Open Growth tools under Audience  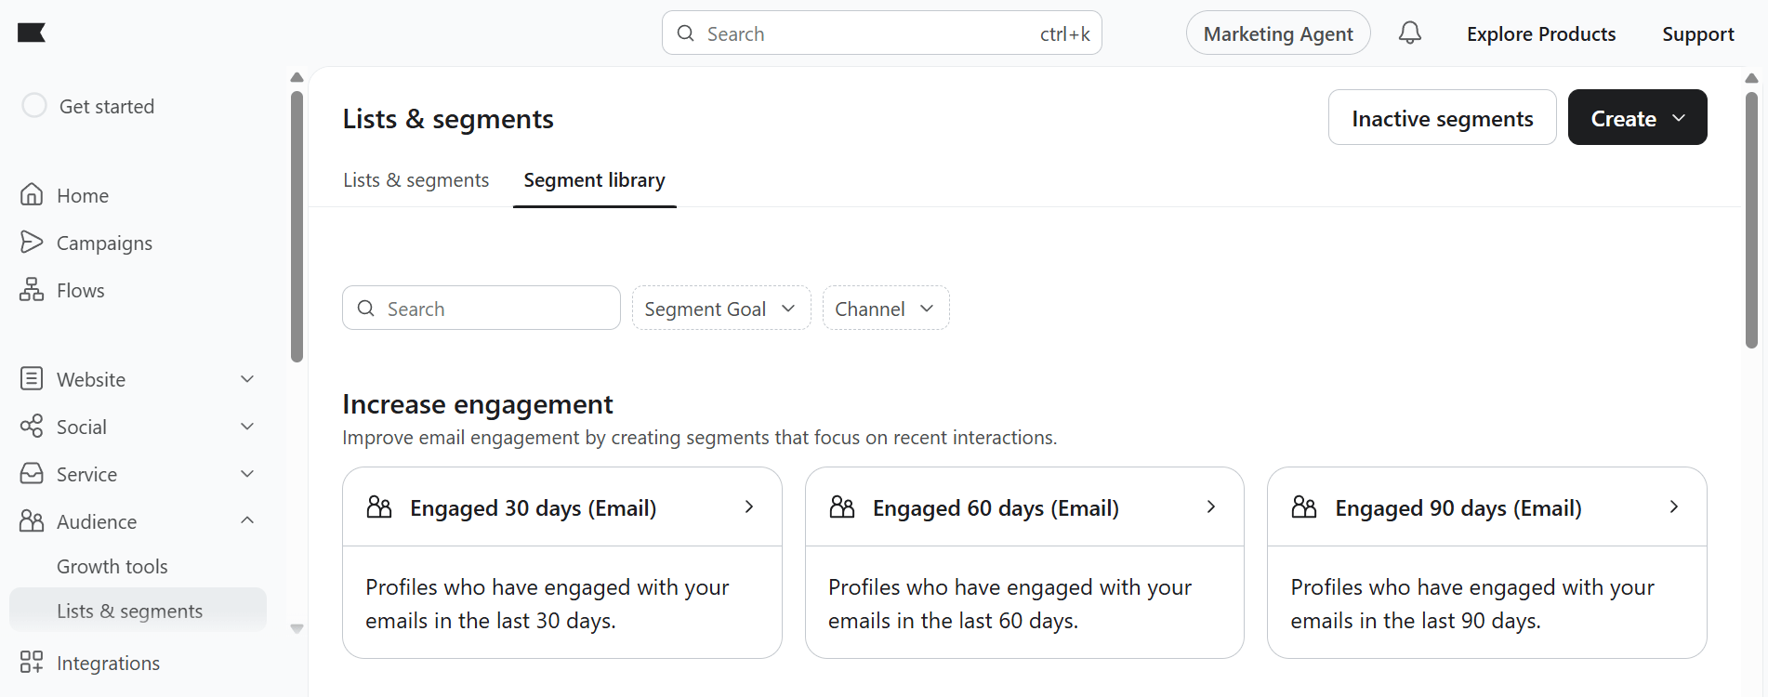pyautogui.click(x=112, y=566)
